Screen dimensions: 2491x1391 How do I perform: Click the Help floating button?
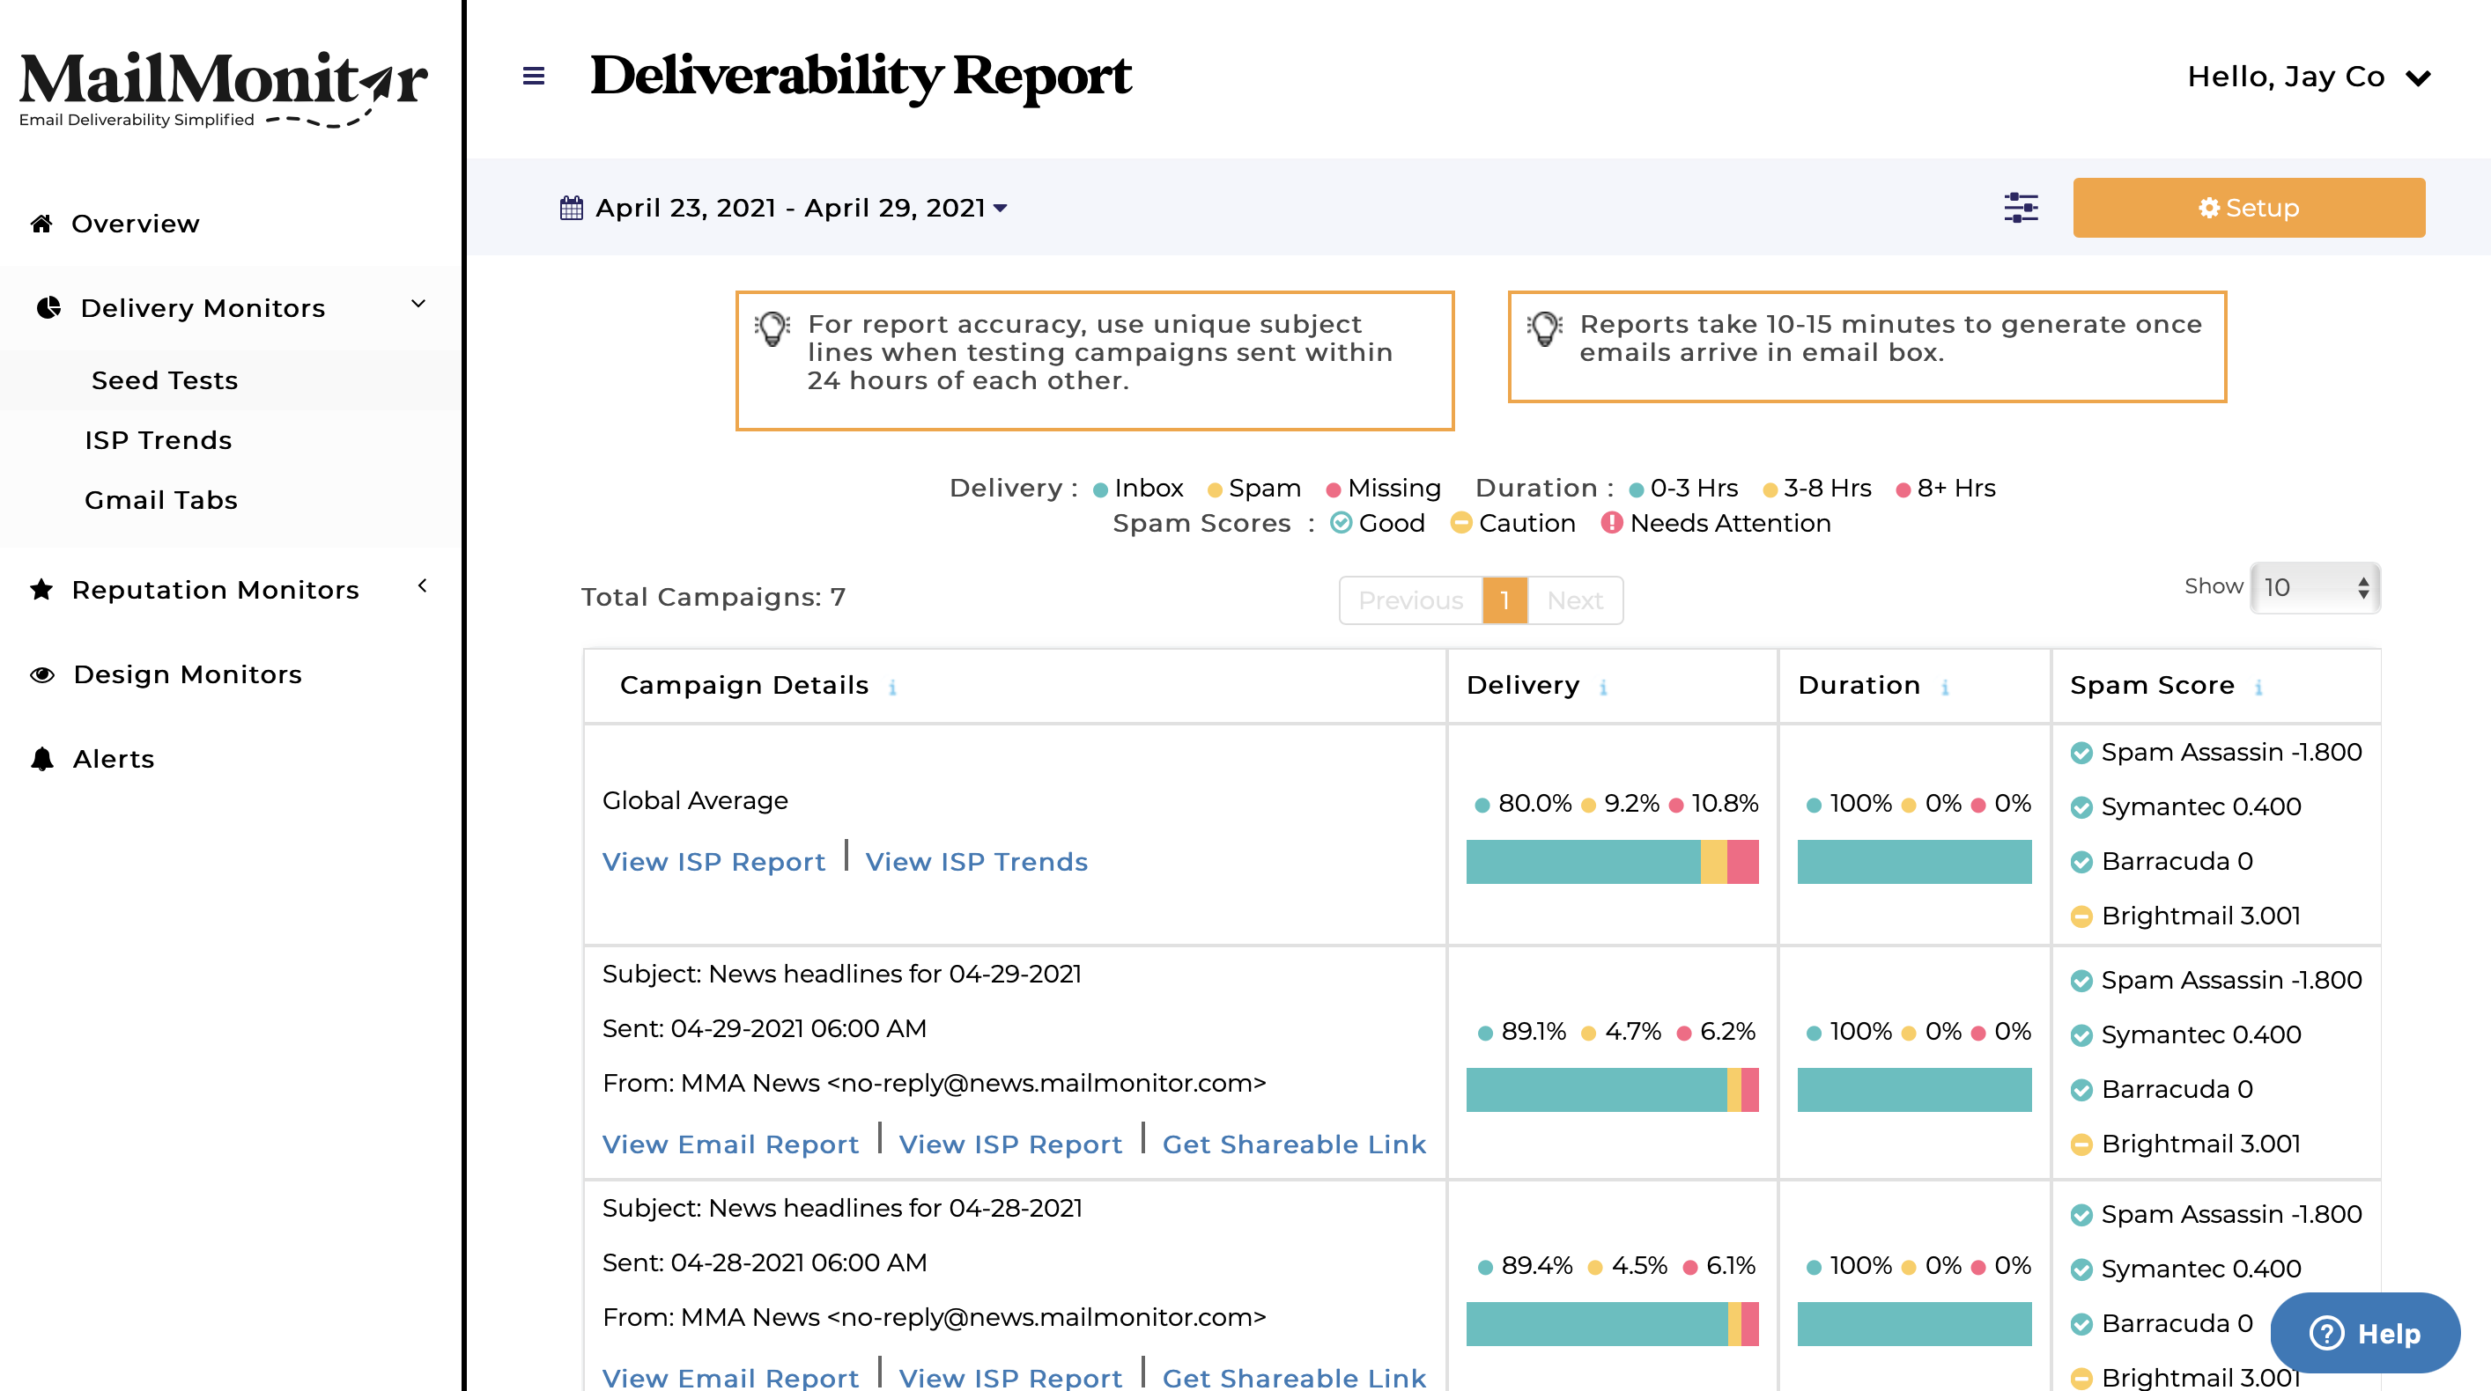click(x=2364, y=1334)
